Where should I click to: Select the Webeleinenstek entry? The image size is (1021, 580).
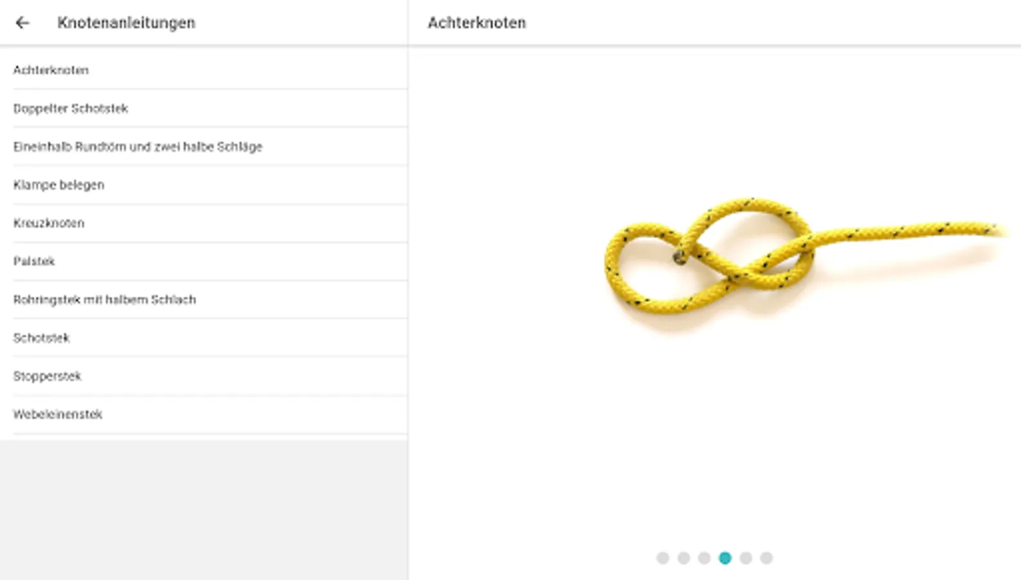[204, 414]
